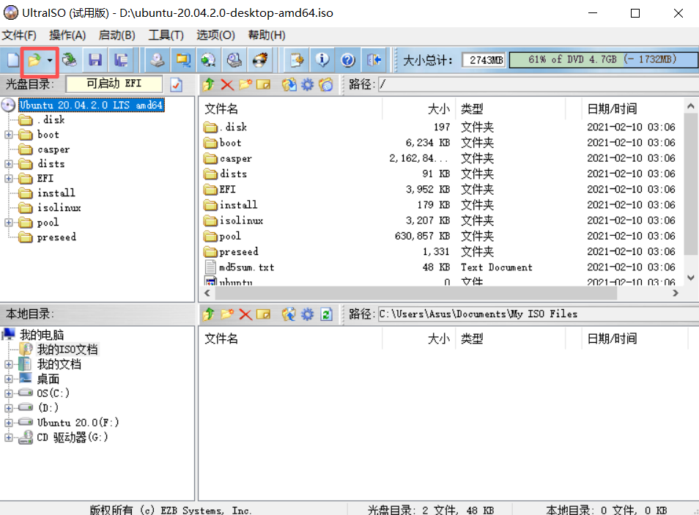Click the Refresh icon in local panel toolbar

[x=326, y=314]
